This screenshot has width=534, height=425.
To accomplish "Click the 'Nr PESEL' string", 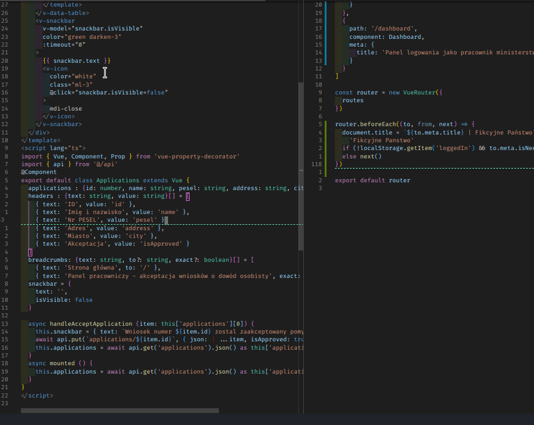I will coord(84,219).
